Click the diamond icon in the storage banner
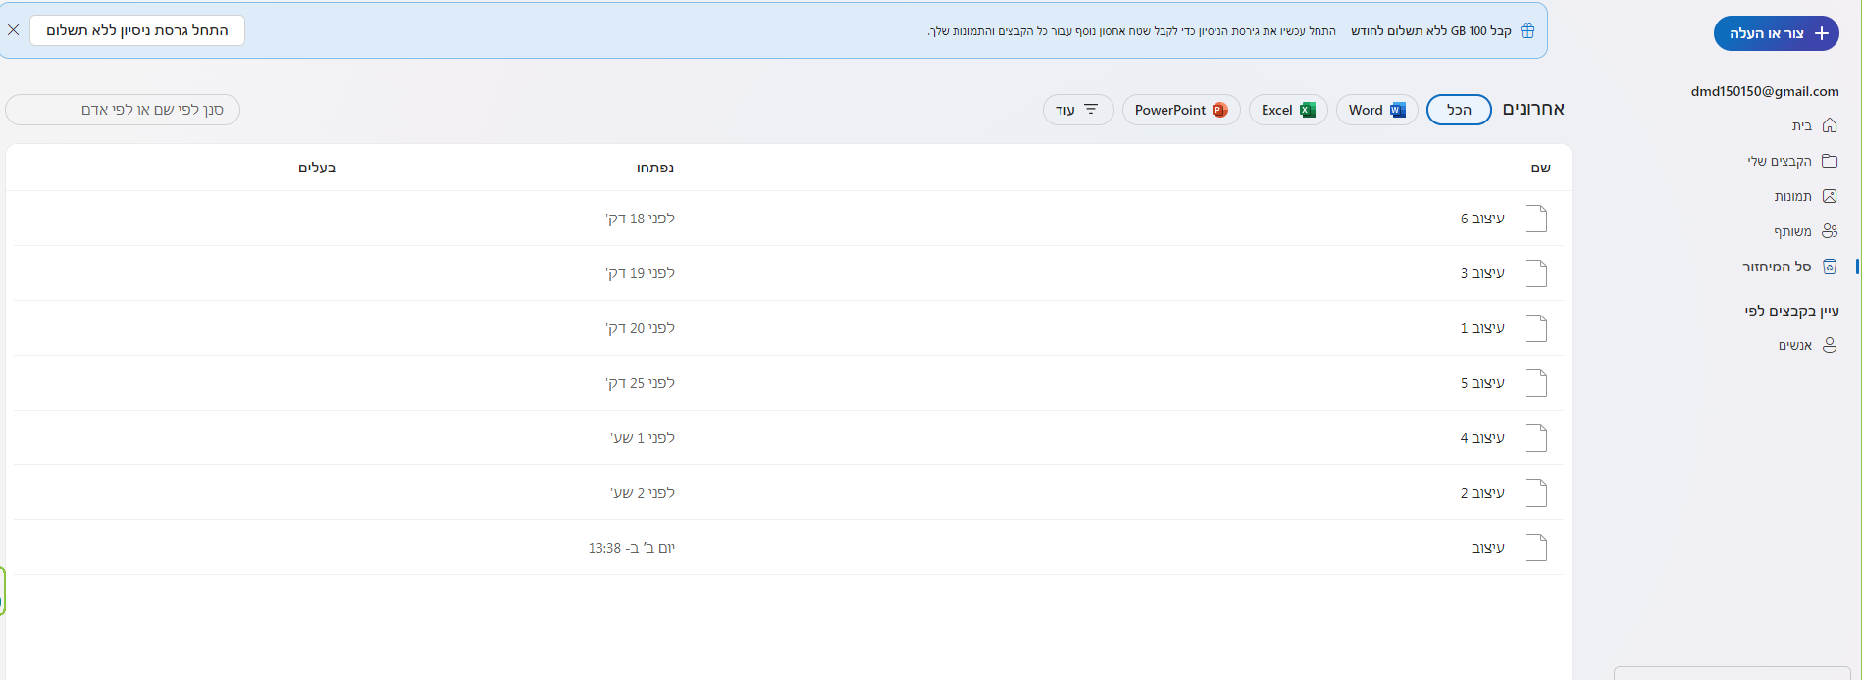The height and width of the screenshot is (680, 1862). click(x=1526, y=31)
